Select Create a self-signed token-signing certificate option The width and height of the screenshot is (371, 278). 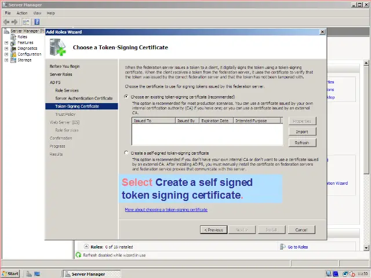(126, 153)
